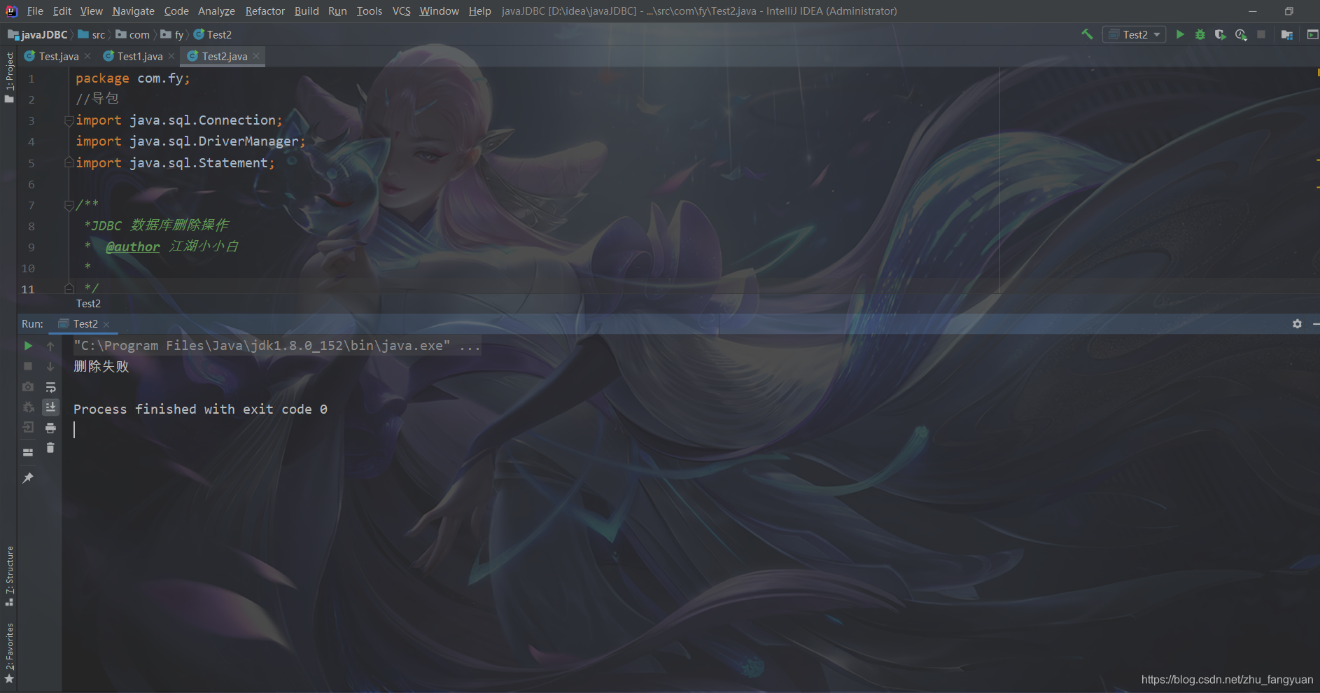
Task: Run Test2 from the top toolbar
Action: 1180,34
